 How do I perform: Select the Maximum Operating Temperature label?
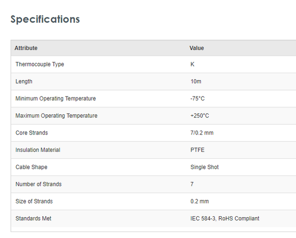coord(57,116)
